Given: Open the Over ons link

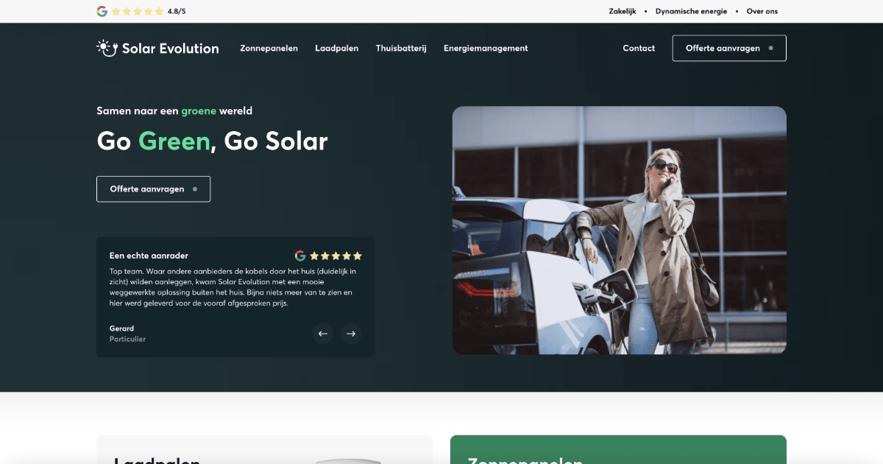Looking at the screenshot, I should click(x=762, y=11).
